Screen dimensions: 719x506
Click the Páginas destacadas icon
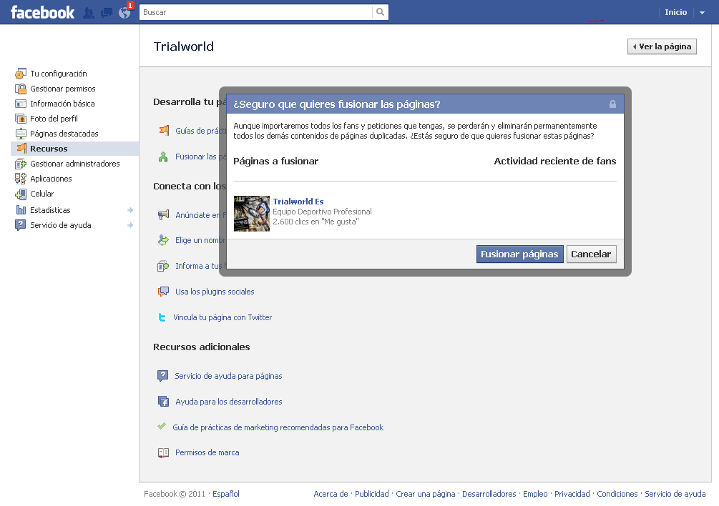pyautogui.click(x=21, y=134)
